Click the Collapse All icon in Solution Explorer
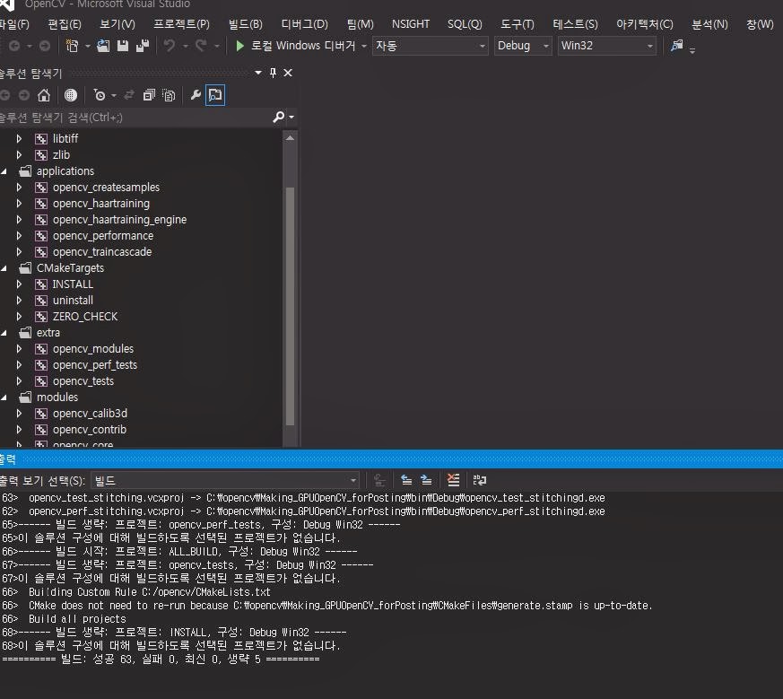The width and height of the screenshot is (783, 699). [150, 94]
